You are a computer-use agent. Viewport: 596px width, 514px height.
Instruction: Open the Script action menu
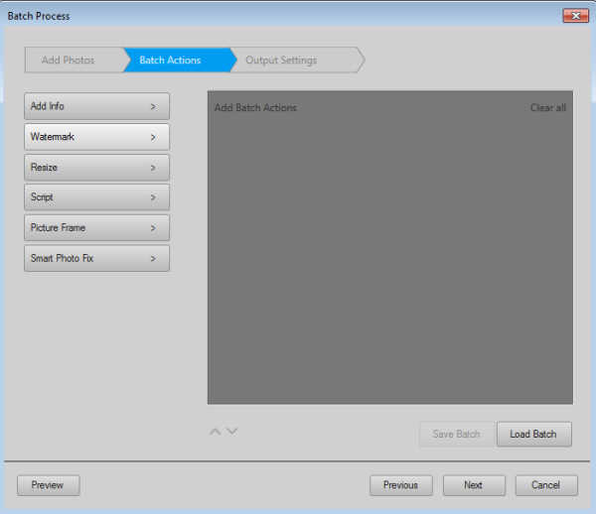pos(96,197)
